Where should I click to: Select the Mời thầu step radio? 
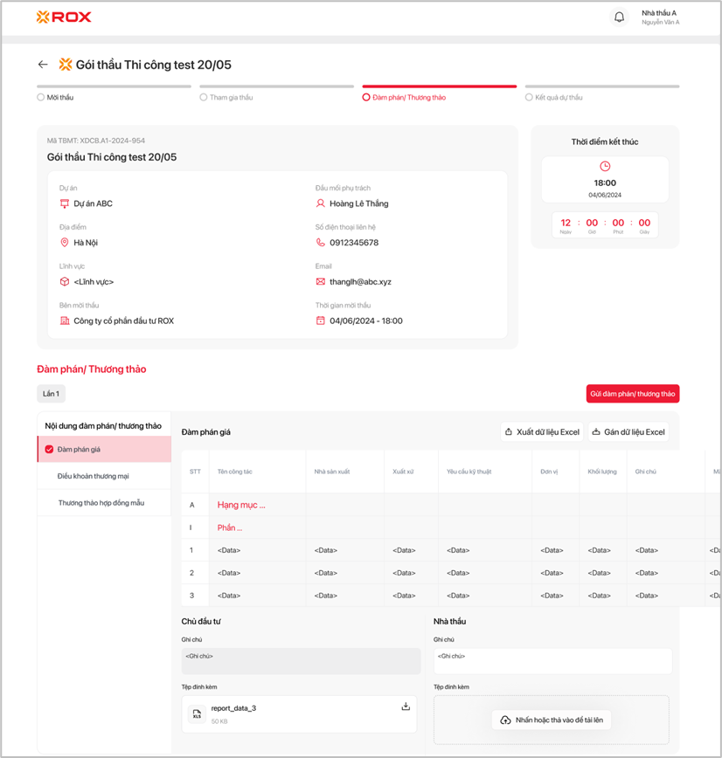pos(41,98)
